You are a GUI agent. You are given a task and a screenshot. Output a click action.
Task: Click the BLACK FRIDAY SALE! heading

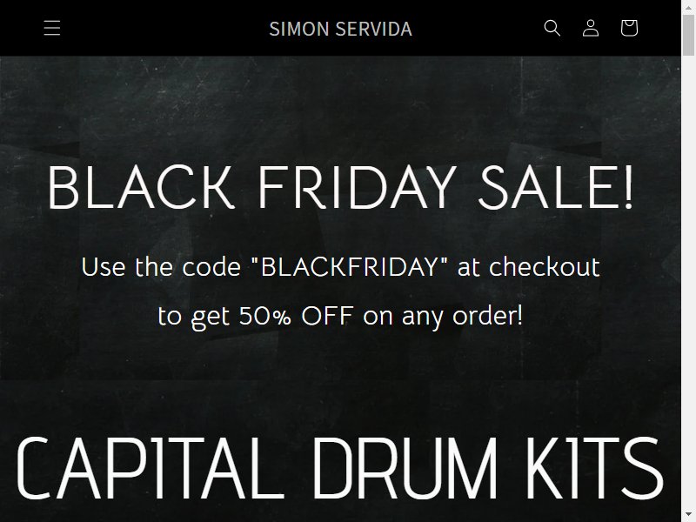[340, 187]
